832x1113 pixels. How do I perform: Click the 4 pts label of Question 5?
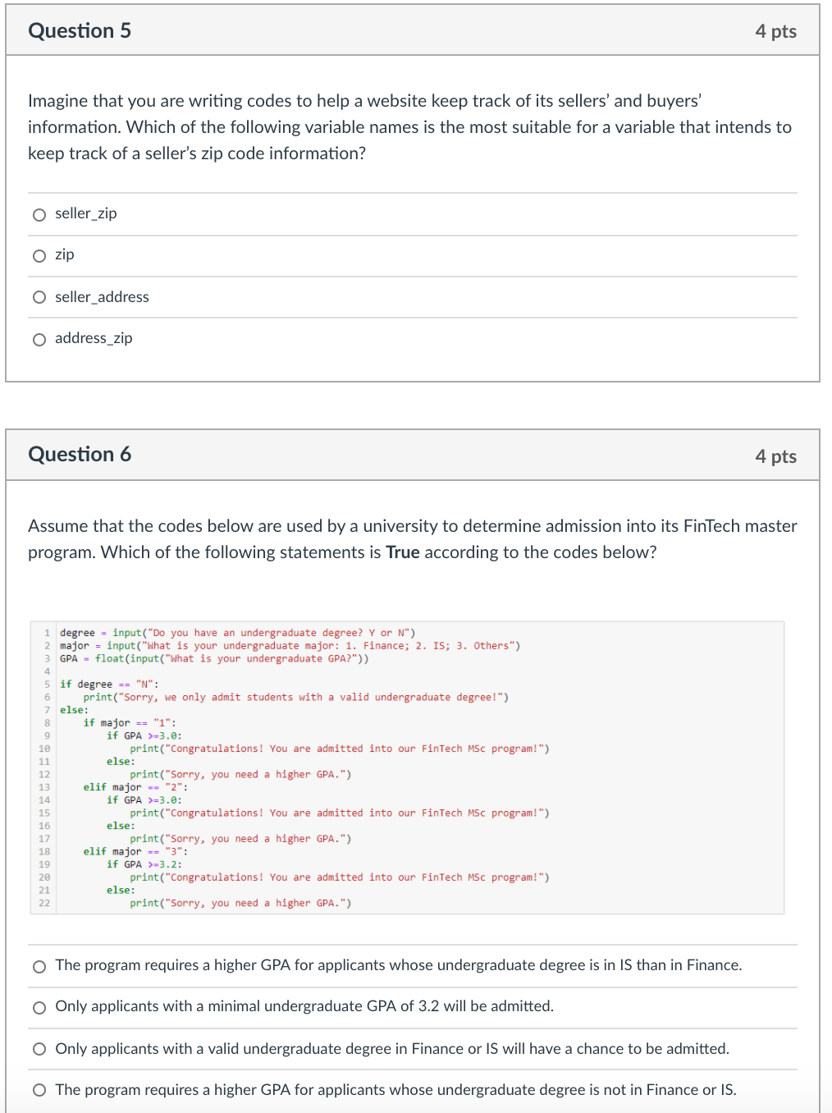pos(775,31)
